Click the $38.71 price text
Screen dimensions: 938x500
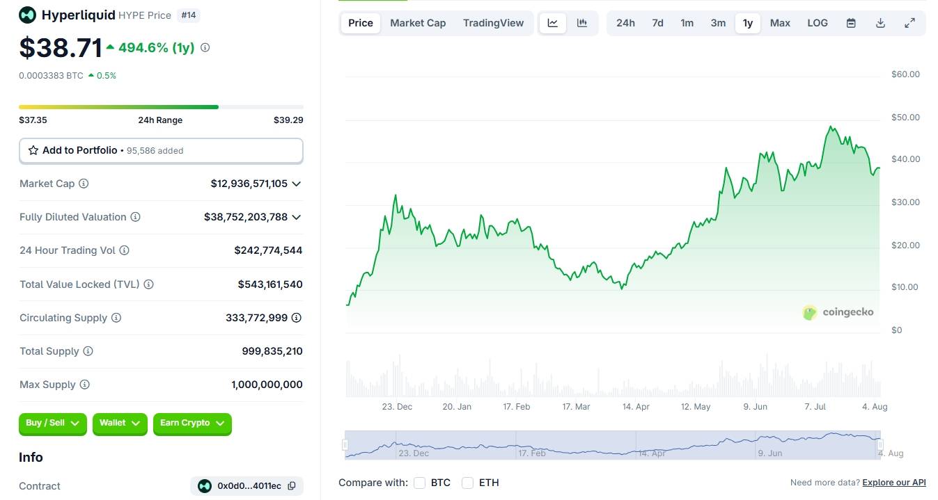click(61, 47)
